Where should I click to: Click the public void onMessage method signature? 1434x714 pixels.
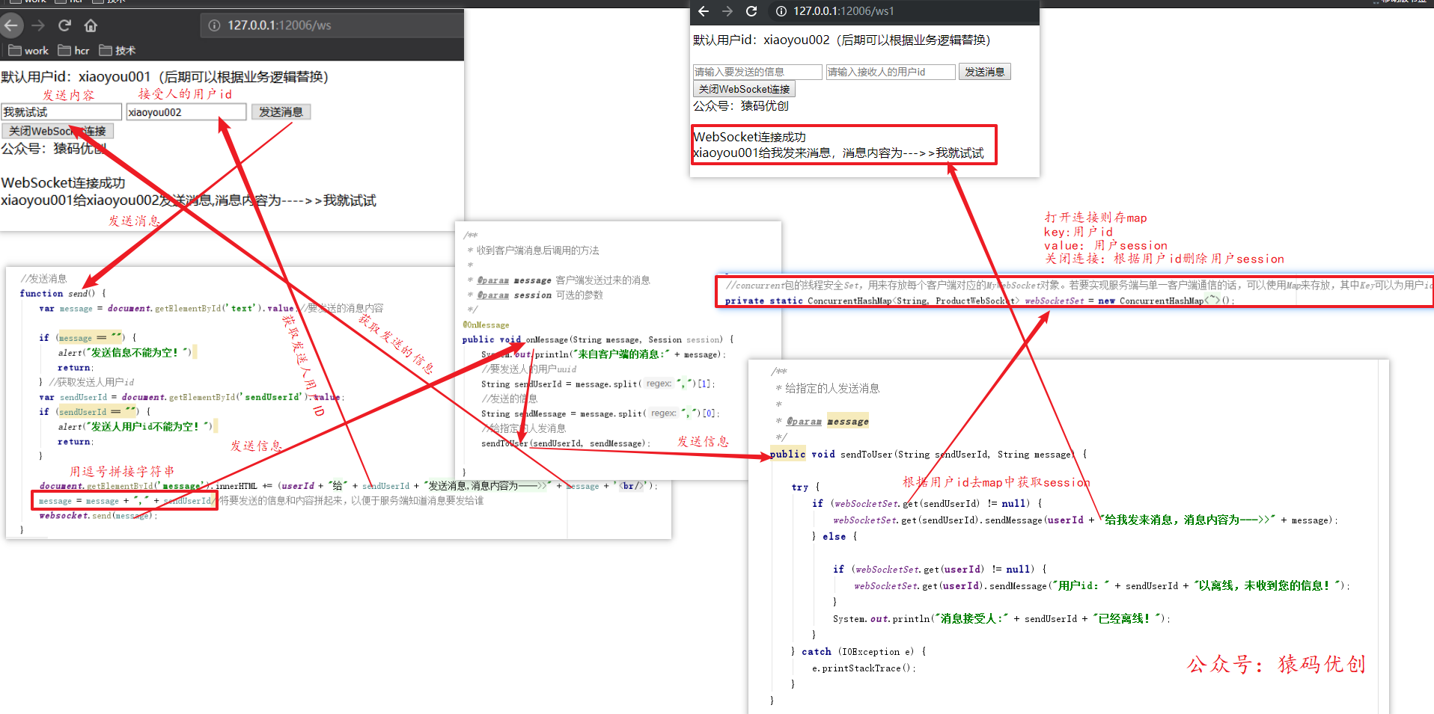tap(598, 339)
